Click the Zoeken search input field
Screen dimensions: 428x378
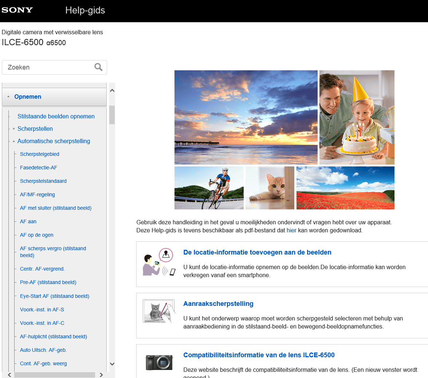(x=49, y=67)
